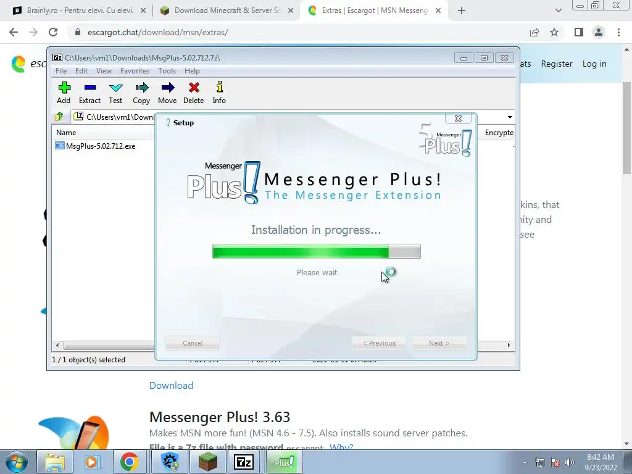The height and width of the screenshot is (474, 632).
Task: Click the share page icon in address bar
Action: 534,32
